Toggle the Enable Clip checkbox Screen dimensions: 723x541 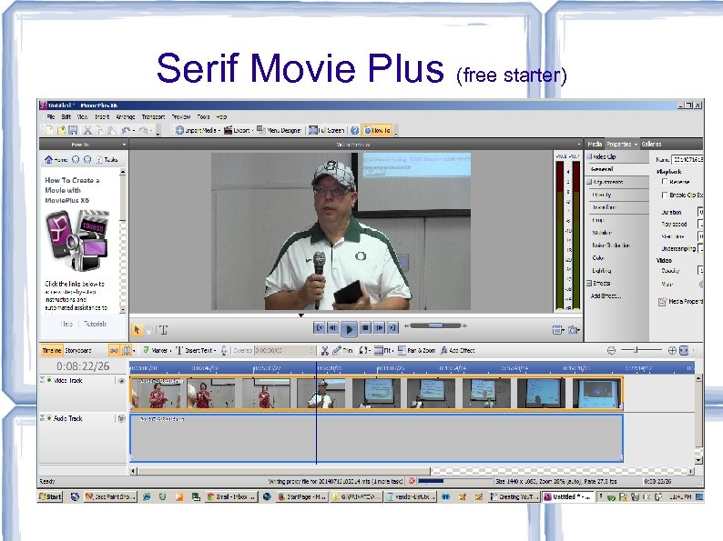point(665,195)
